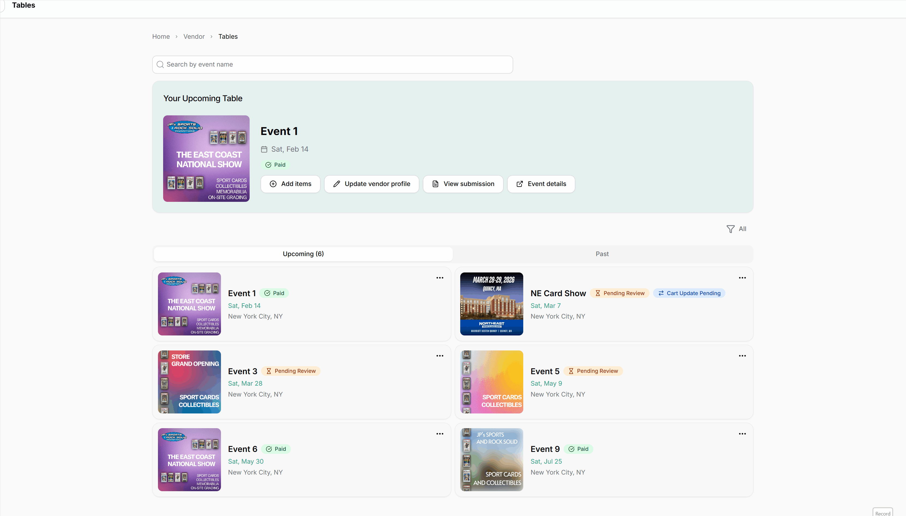Open the three-dot menu for Event 6
This screenshot has width=906, height=516.
point(439,434)
